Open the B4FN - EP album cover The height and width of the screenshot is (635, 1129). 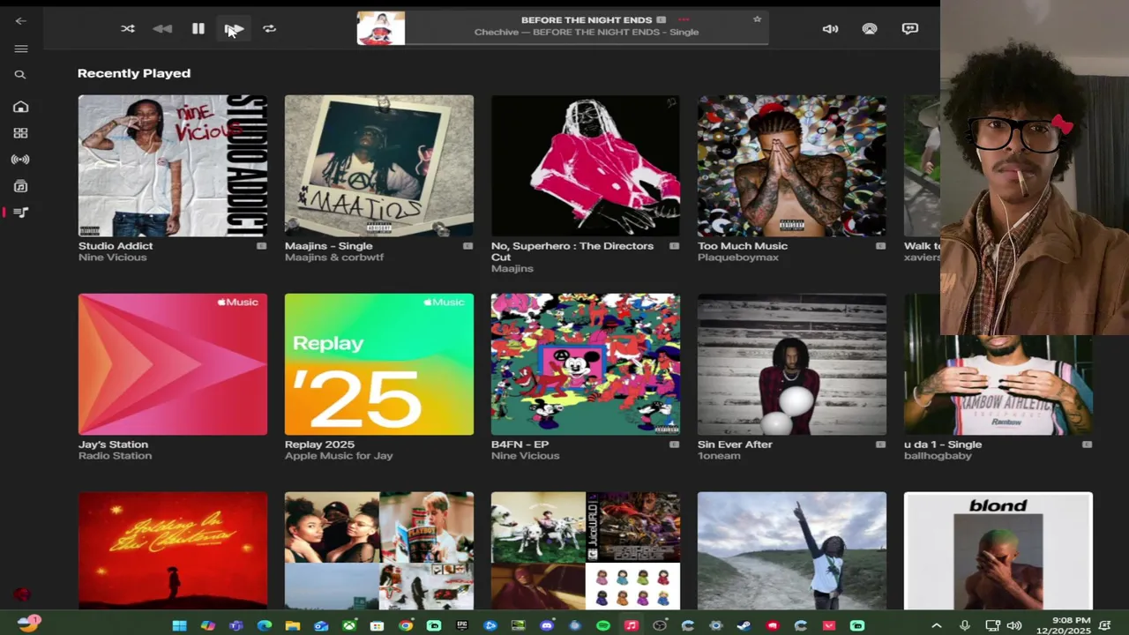[x=586, y=364]
